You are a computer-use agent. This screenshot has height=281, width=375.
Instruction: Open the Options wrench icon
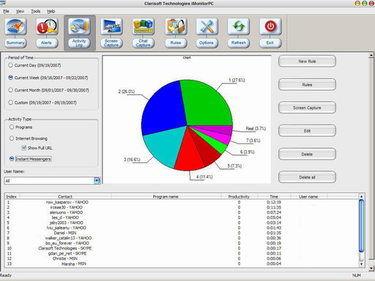pyautogui.click(x=207, y=26)
